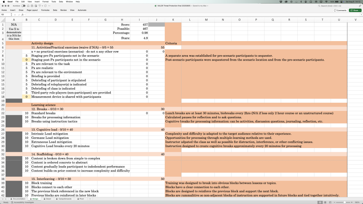The width and height of the screenshot is (363, 204).
Task: Open the Review ribbon tab
Action: [63, 10]
